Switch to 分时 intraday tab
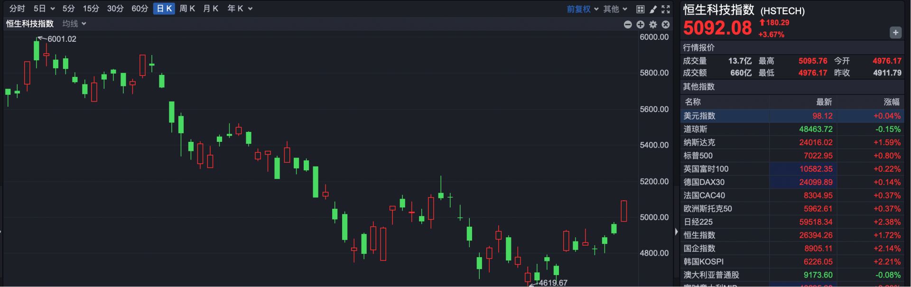This screenshot has height=287, width=911. click(17, 9)
